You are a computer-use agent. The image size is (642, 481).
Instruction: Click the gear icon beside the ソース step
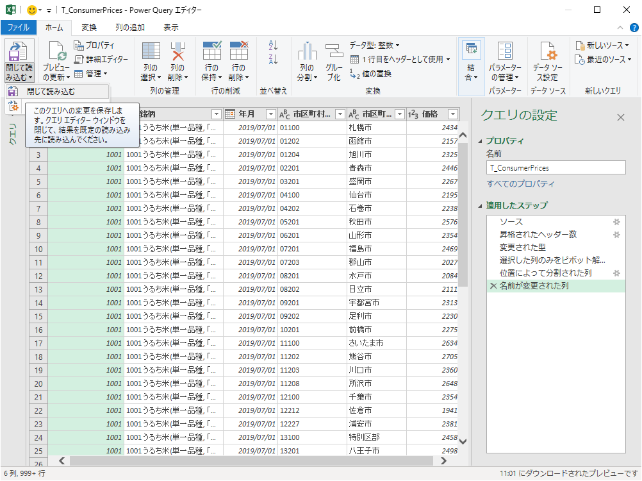click(x=616, y=221)
